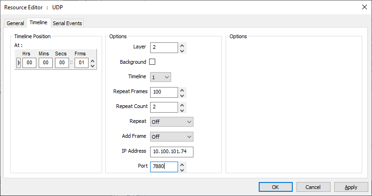The height and width of the screenshot is (196, 372).
Task: Click the play arrow beside Hrs field
Action: (x=19, y=63)
